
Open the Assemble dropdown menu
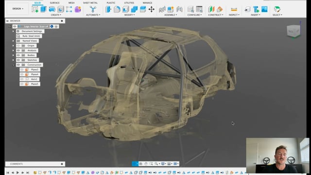point(171,15)
